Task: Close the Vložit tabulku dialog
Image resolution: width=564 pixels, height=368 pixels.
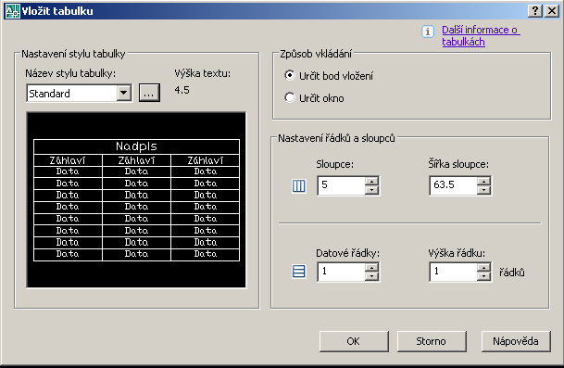Action: click(552, 11)
